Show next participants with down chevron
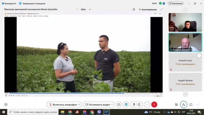The height and width of the screenshot is (115, 204). tap(185, 94)
